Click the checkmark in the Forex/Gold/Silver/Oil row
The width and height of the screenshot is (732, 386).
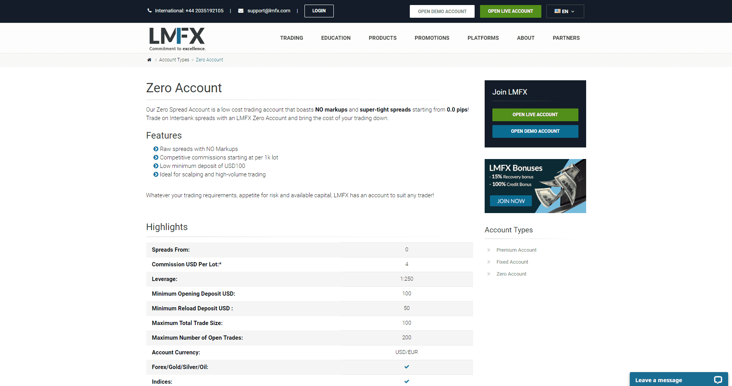(x=406, y=367)
